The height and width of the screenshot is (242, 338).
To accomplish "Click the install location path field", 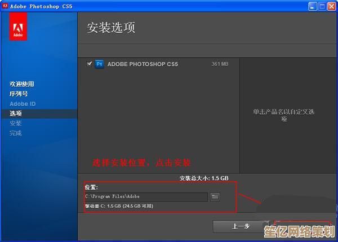I will pyautogui.click(x=146, y=196).
